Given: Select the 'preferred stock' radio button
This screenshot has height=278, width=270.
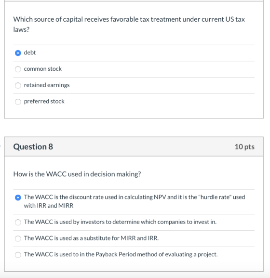Looking at the screenshot, I should click(18, 102).
